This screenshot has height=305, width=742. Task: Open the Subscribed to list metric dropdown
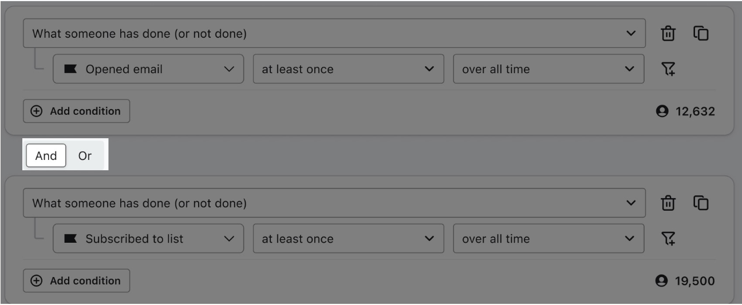(148, 239)
